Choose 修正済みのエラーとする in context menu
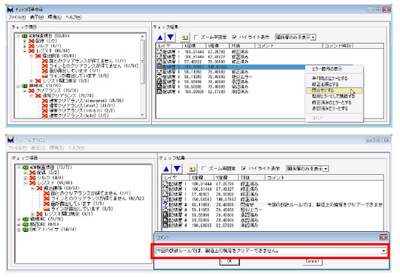This screenshot has width=400, height=277. pyautogui.click(x=334, y=102)
